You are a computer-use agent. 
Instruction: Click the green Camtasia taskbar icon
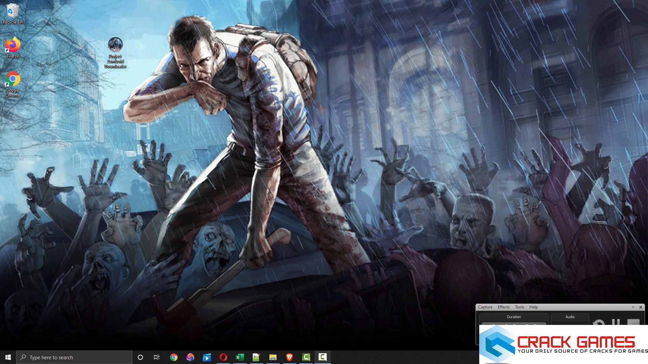click(x=306, y=357)
